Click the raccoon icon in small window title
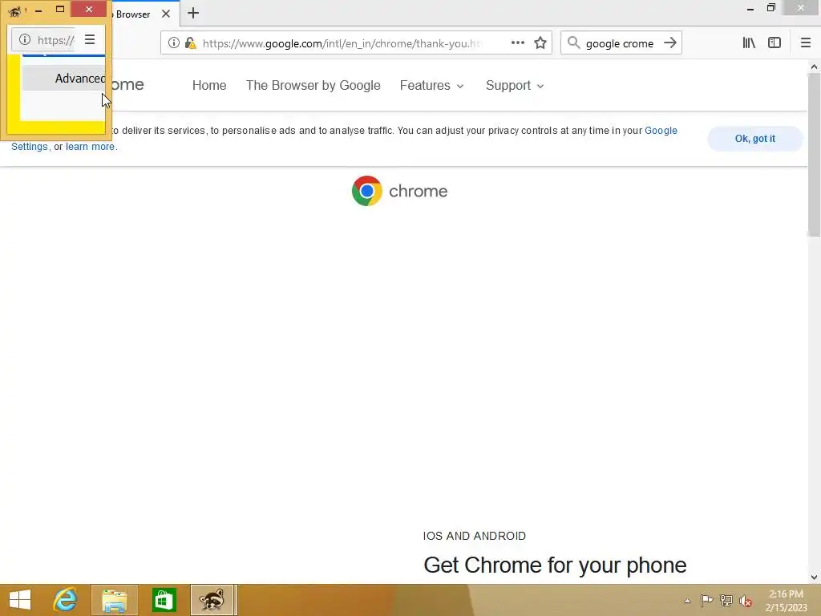821x616 pixels. 14,10
